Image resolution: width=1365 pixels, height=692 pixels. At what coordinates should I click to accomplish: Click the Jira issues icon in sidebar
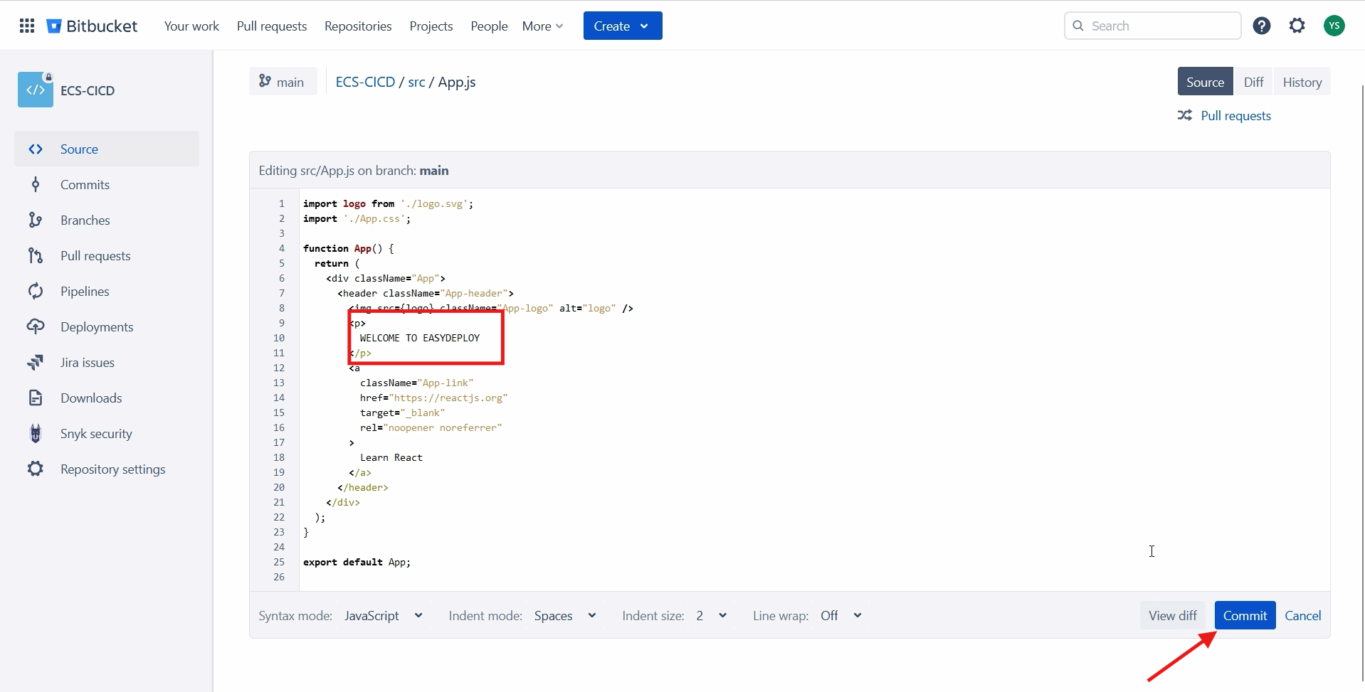tap(36, 362)
